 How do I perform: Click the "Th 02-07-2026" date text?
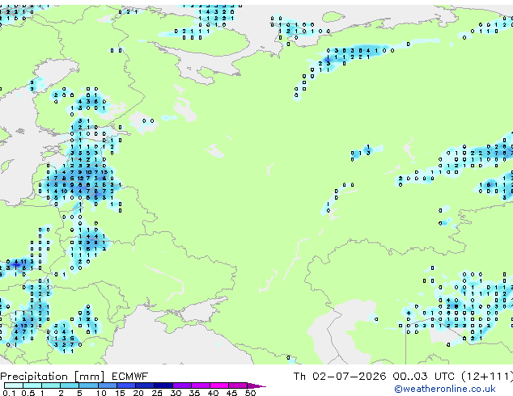pos(340,376)
